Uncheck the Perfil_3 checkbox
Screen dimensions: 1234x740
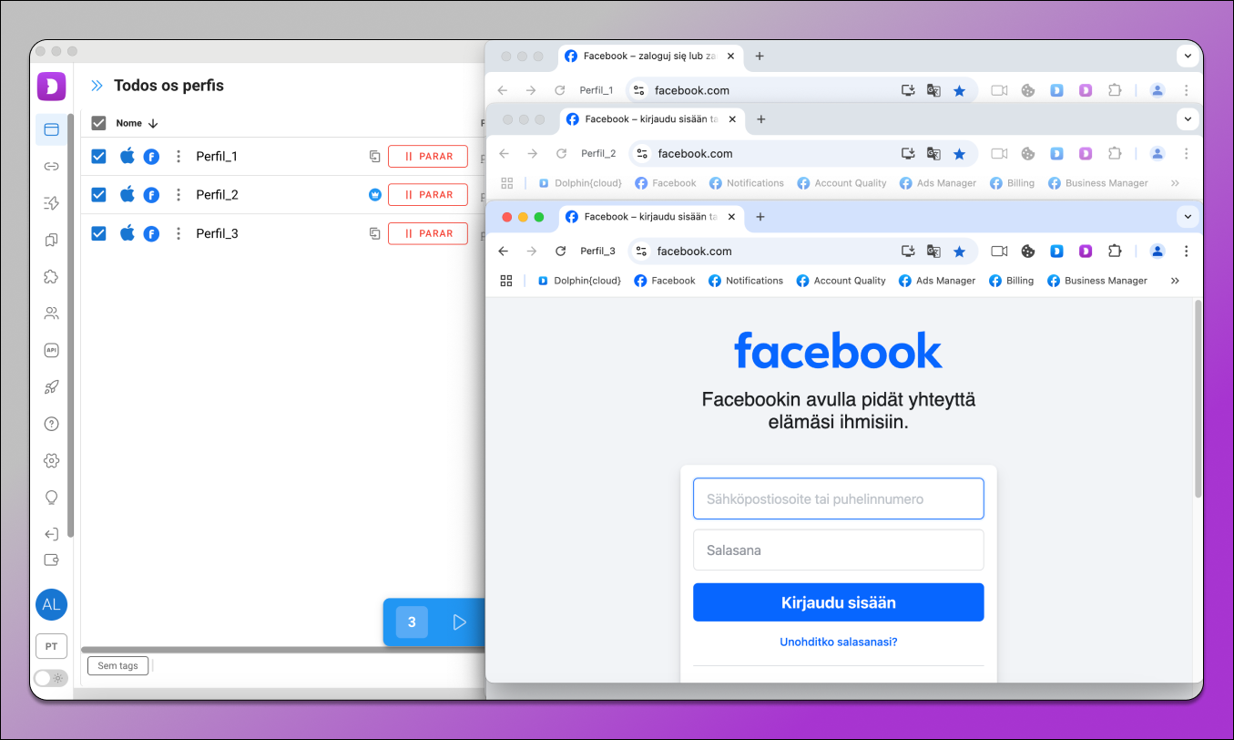point(99,234)
